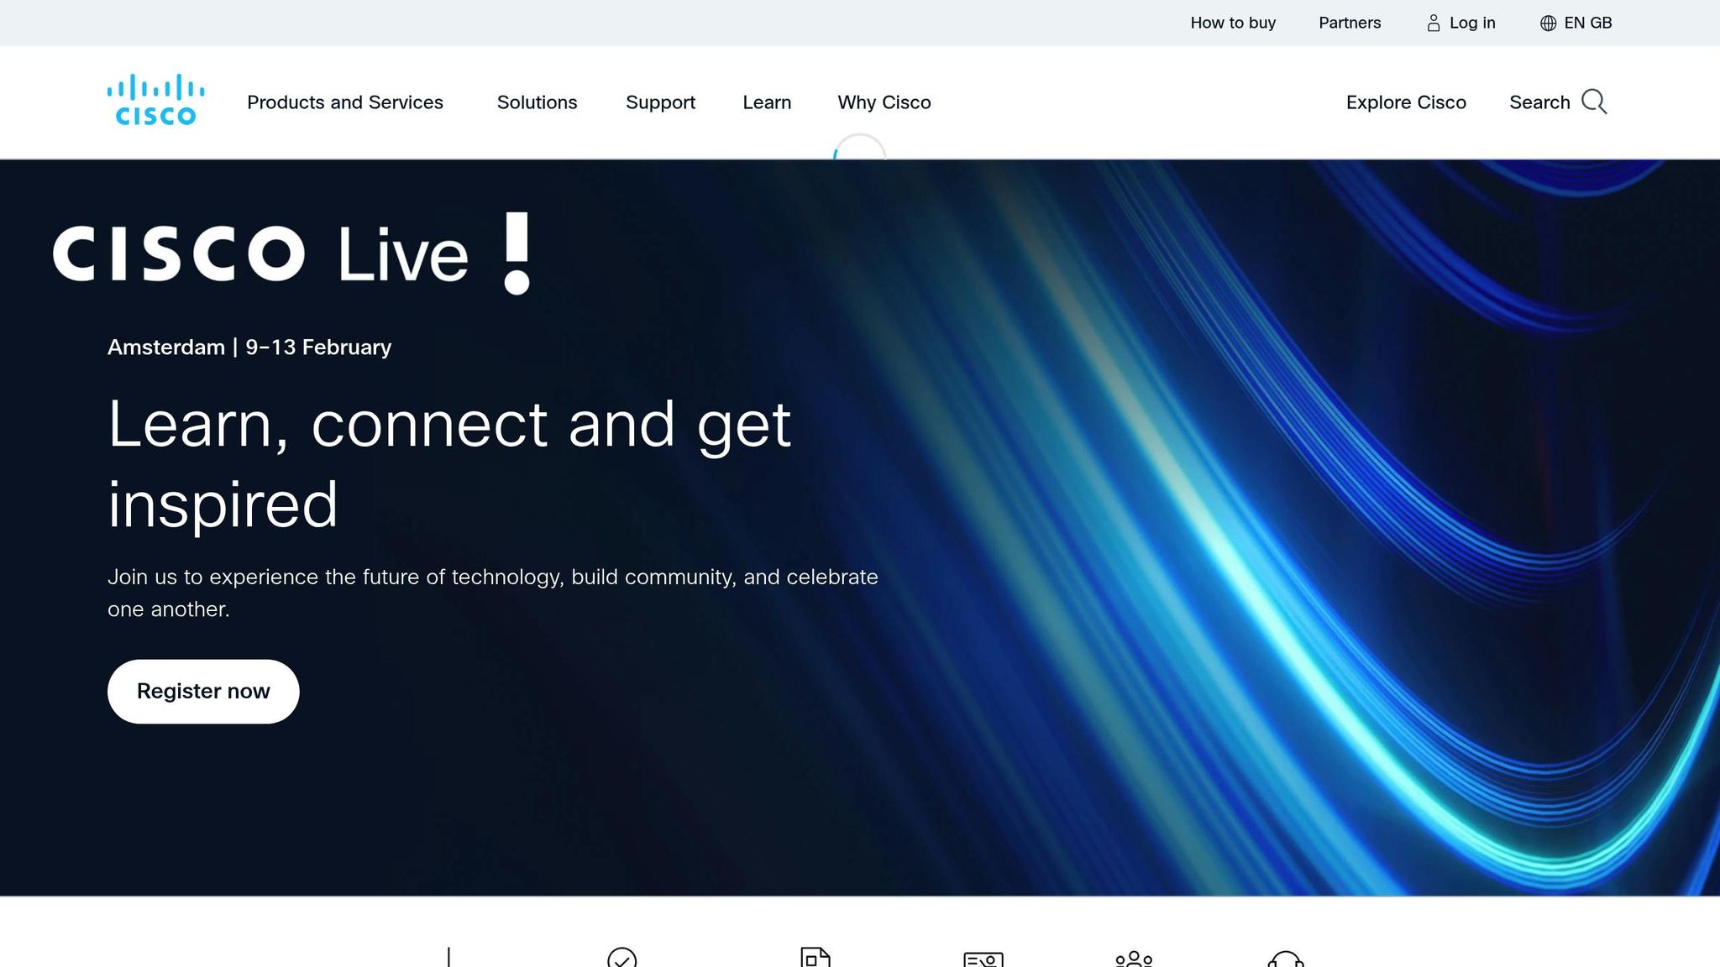Open the Support menu
The height and width of the screenshot is (967, 1720).
point(660,102)
